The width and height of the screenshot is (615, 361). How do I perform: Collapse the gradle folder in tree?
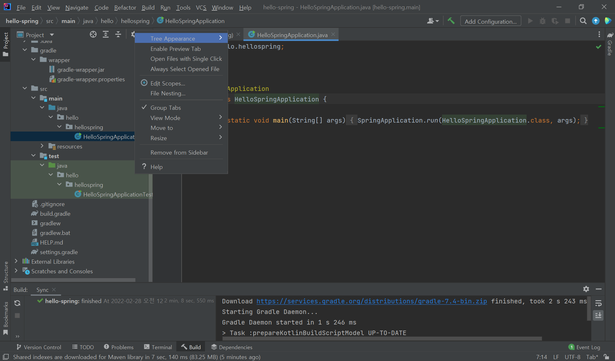[25, 50]
